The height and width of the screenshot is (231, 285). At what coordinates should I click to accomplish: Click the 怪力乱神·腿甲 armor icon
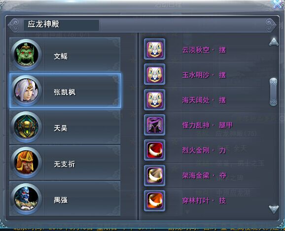tap(155, 125)
